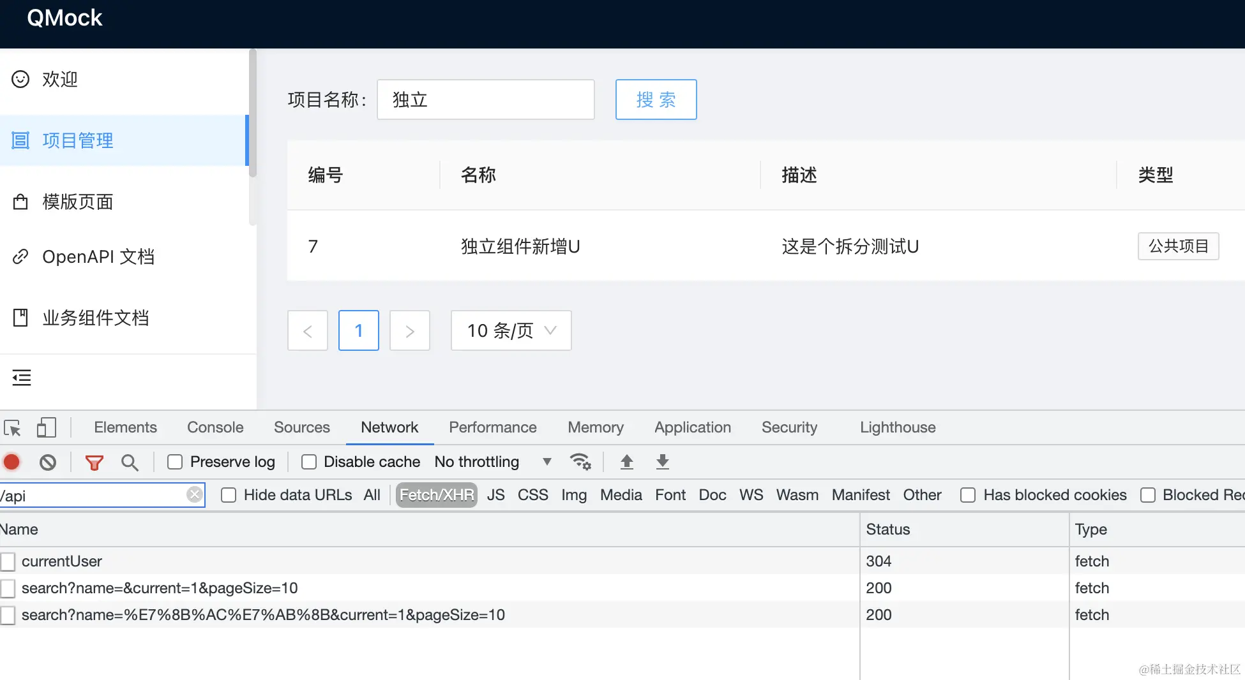Click the 业务组件文档 book icon
Image resolution: width=1245 pixels, height=680 pixels.
click(x=20, y=318)
